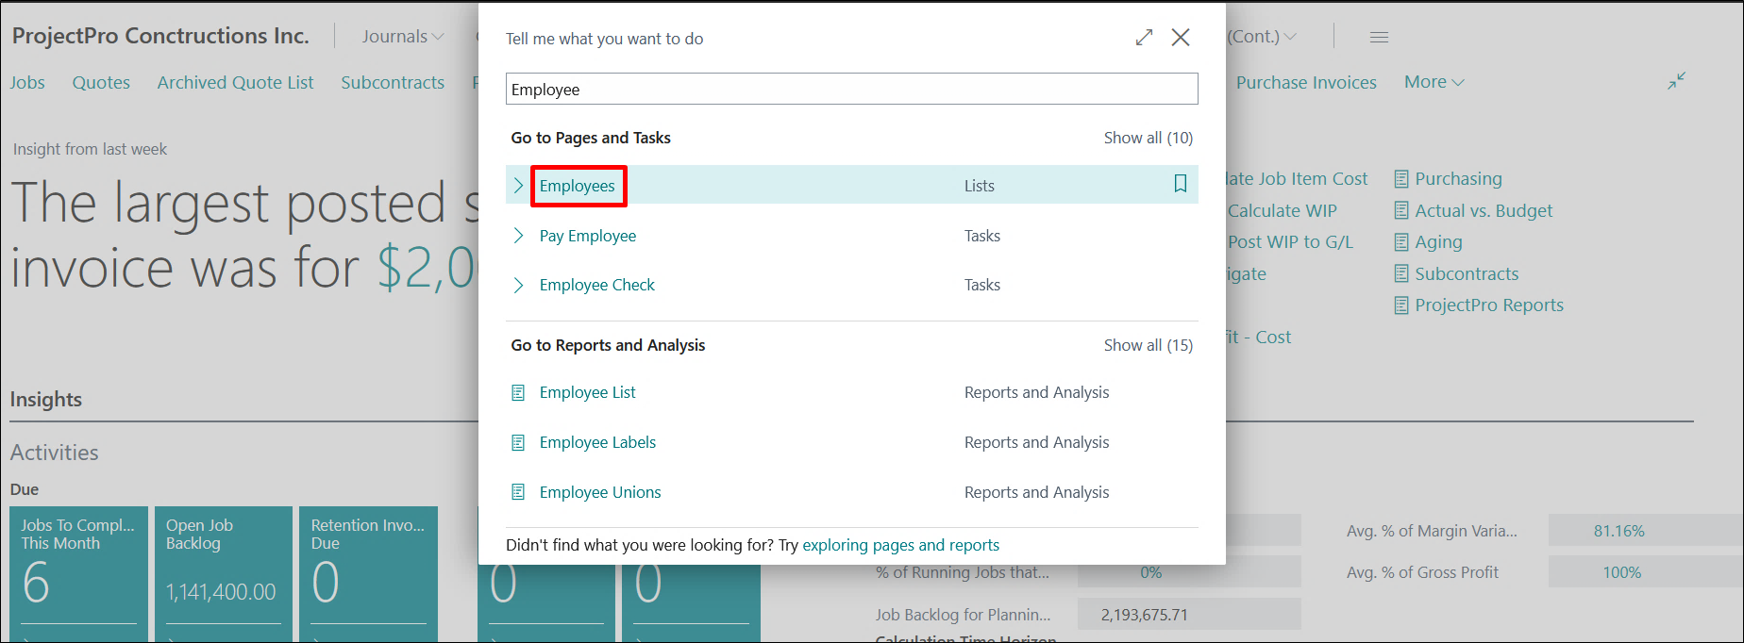Expand the Pay Employee chevron
The width and height of the screenshot is (1744, 643).
click(x=518, y=236)
